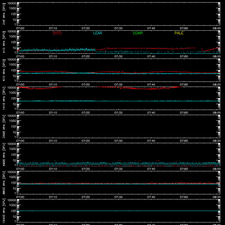Click the cyan LEAR legend label
This screenshot has height=225, width=225.
coord(98,33)
